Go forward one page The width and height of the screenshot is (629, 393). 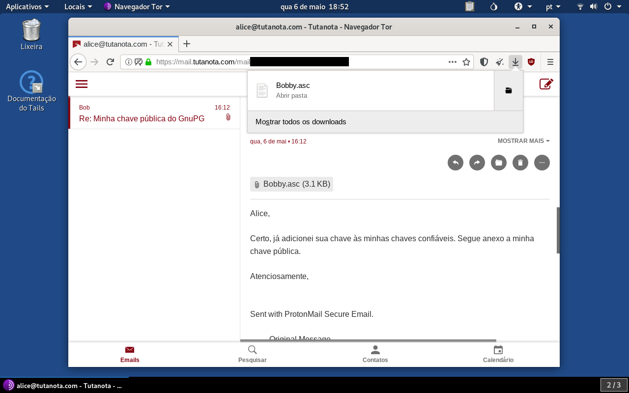(x=94, y=62)
